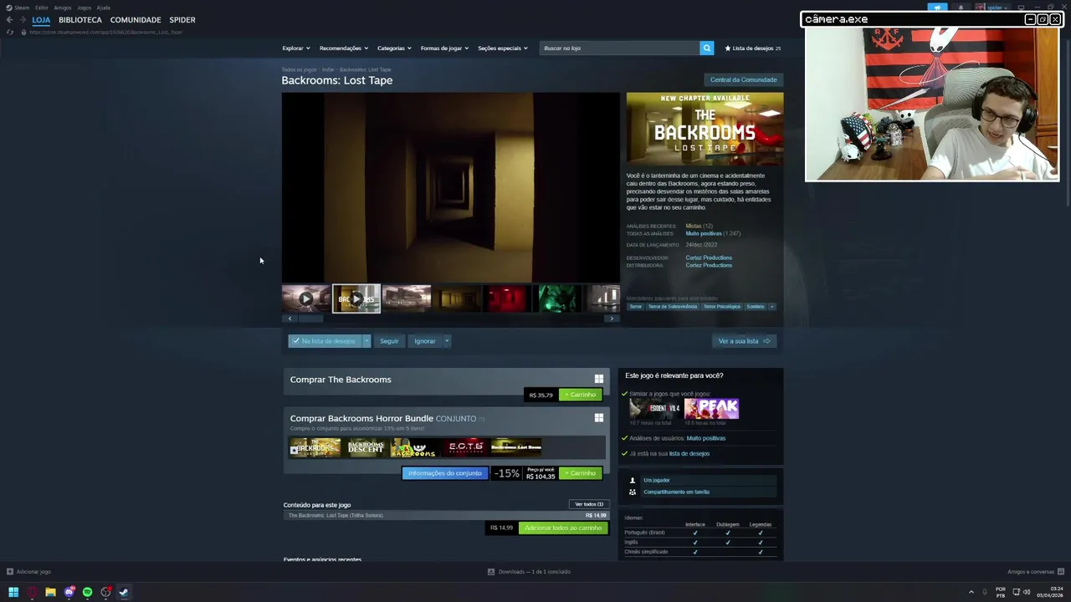
Task: Toggle the Na lista de desejos checkbox button
Action: click(325, 341)
